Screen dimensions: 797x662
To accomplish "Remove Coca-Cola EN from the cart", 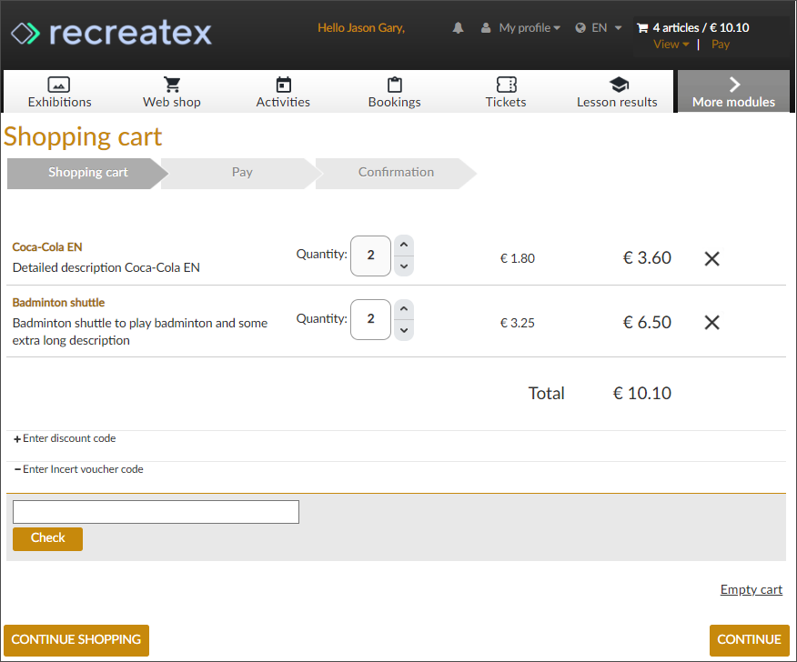I will point(711,258).
